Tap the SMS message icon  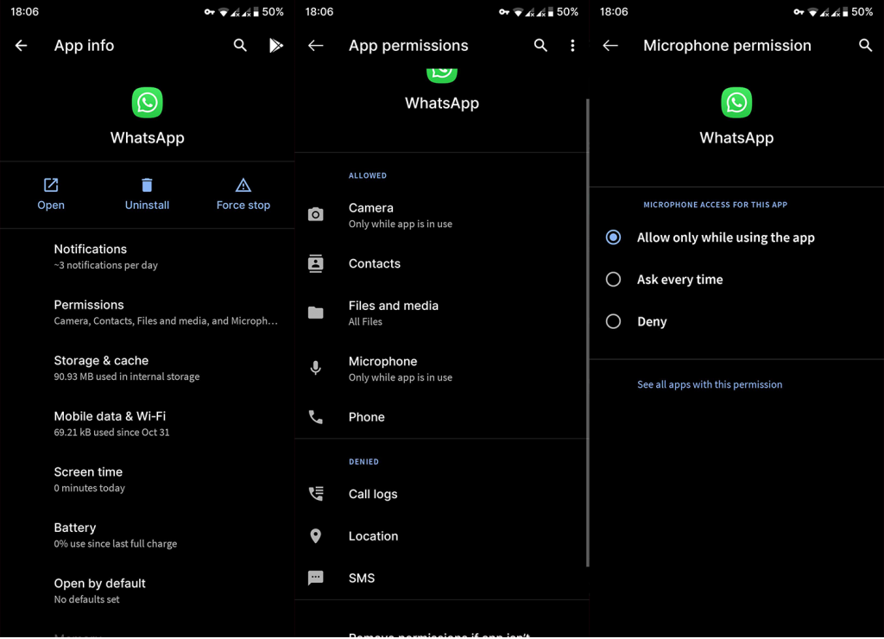[x=316, y=578]
